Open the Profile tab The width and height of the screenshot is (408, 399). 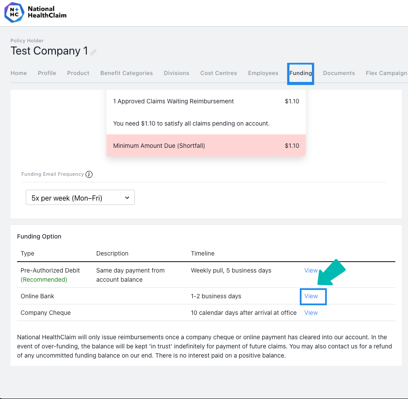pyautogui.click(x=47, y=73)
